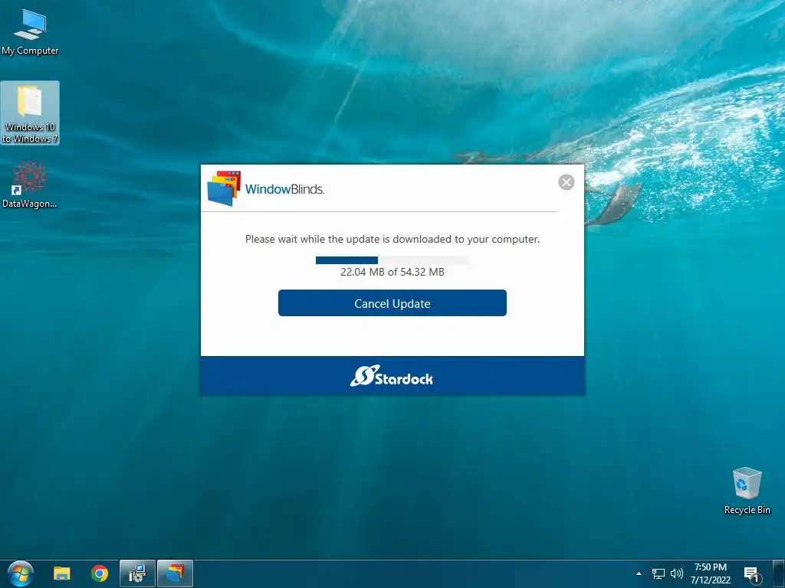785x588 pixels.
Task: Click the WindowBlinds logo icon
Action: pos(224,188)
